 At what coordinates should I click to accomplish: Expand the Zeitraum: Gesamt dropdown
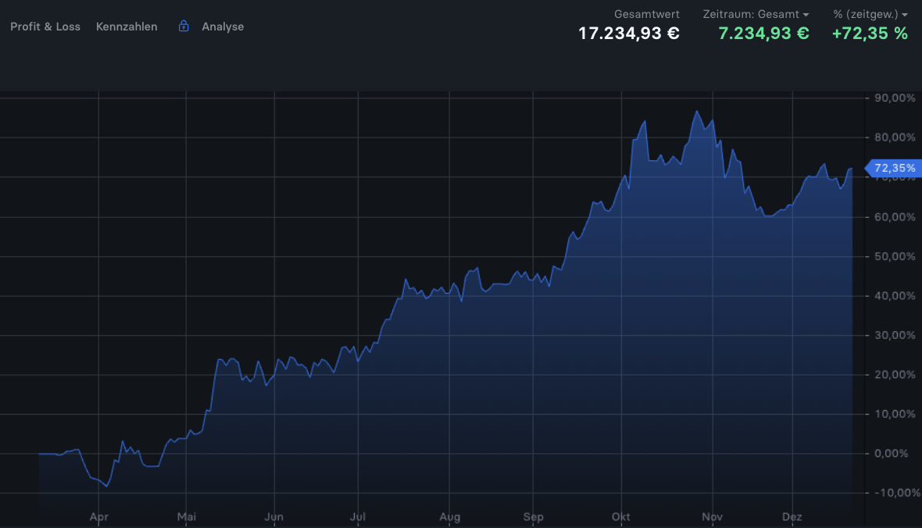(x=756, y=14)
